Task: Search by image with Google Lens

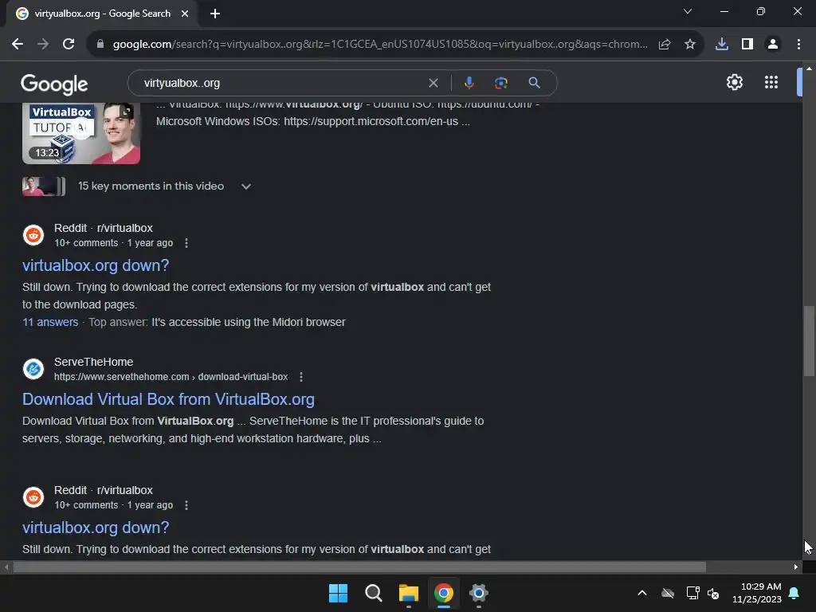Action: (x=501, y=83)
